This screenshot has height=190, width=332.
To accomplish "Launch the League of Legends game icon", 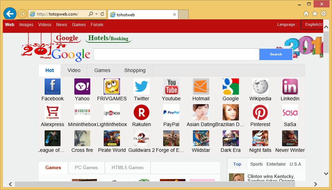I will [x=52, y=138].
